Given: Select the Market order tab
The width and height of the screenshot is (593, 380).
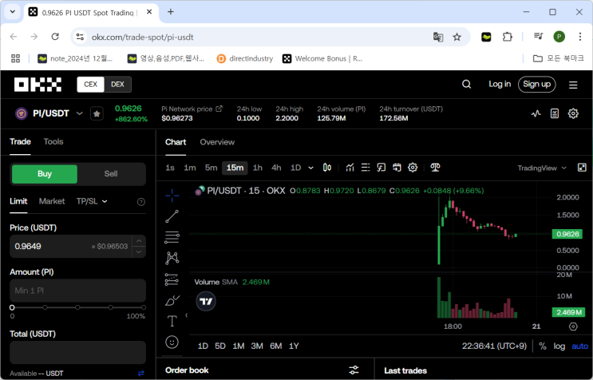Looking at the screenshot, I should point(52,201).
